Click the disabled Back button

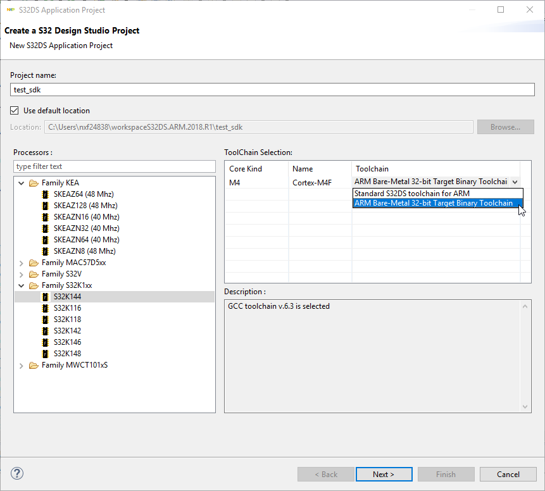pyautogui.click(x=326, y=475)
